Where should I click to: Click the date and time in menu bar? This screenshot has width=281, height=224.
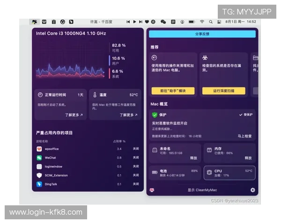click(x=241, y=22)
